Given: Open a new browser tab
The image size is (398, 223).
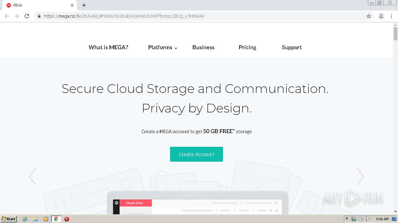Looking at the screenshot, I should [84, 5].
